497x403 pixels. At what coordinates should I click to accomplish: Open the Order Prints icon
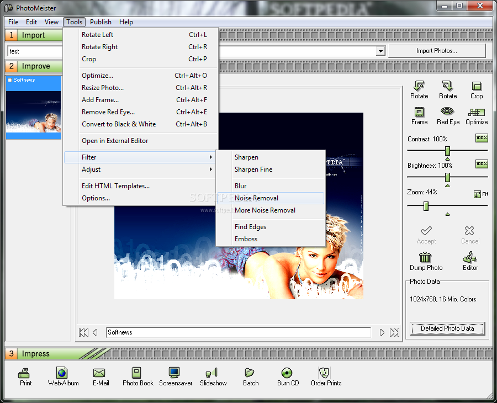(x=324, y=373)
